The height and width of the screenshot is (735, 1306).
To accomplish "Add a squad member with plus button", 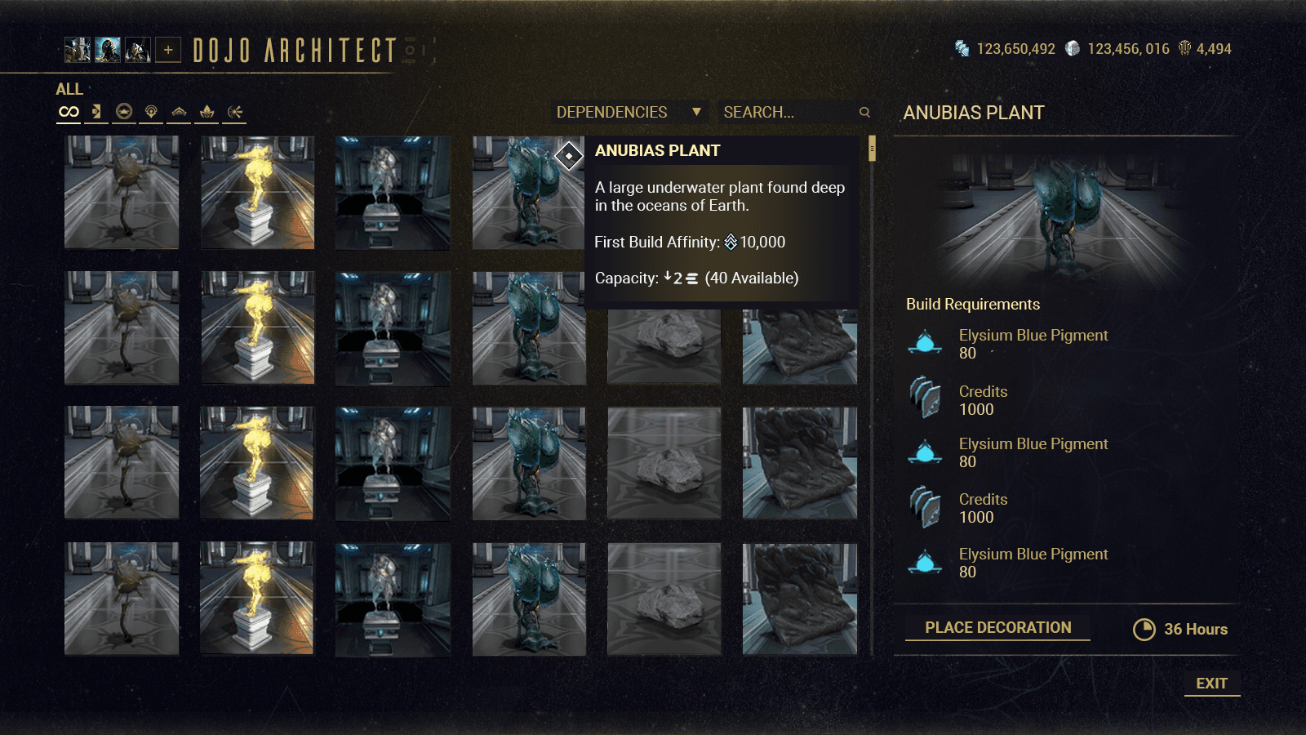I will (x=168, y=50).
